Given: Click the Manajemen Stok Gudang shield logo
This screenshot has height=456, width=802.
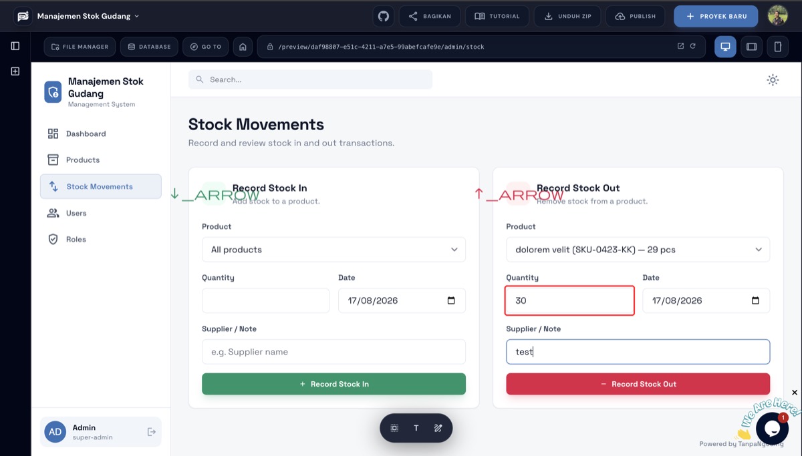Looking at the screenshot, I should [x=53, y=92].
